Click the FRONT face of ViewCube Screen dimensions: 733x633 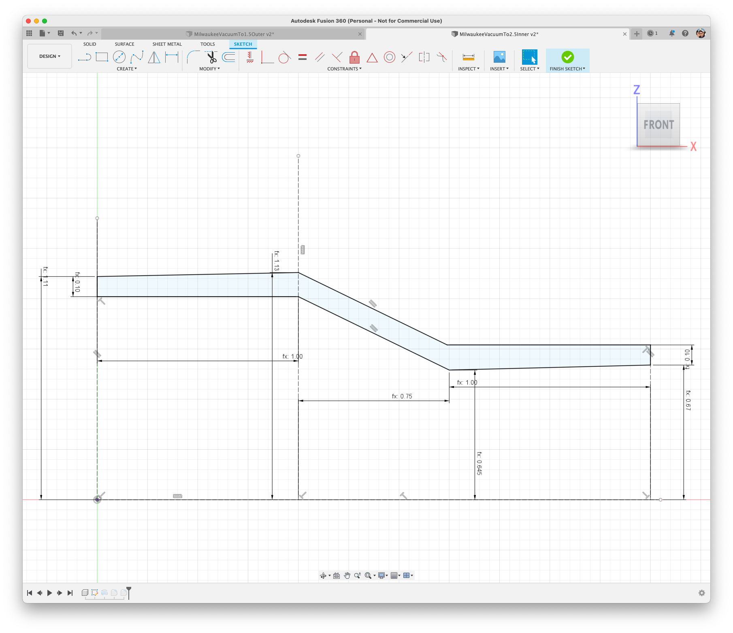(x=658, y=125)
